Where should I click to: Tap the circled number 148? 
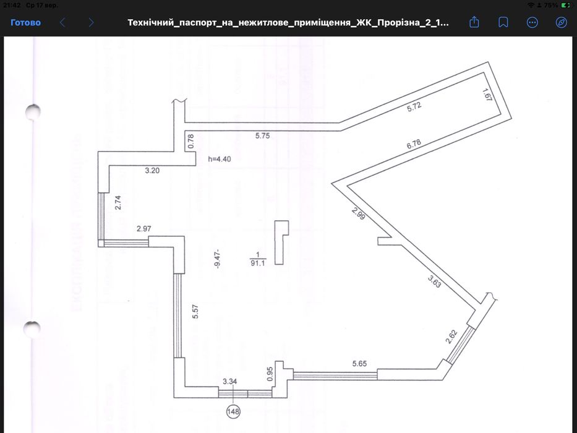pos(233,411)
